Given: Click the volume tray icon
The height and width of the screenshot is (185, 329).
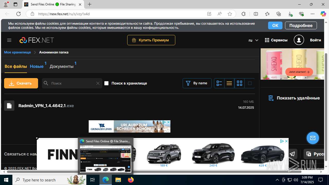Looking at the screenshot, I should pyautogui.click(x=296, y=180).
